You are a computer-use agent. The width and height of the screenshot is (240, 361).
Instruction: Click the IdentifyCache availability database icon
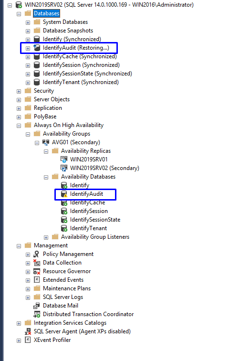pyautogui.click(x=64, y=202)
